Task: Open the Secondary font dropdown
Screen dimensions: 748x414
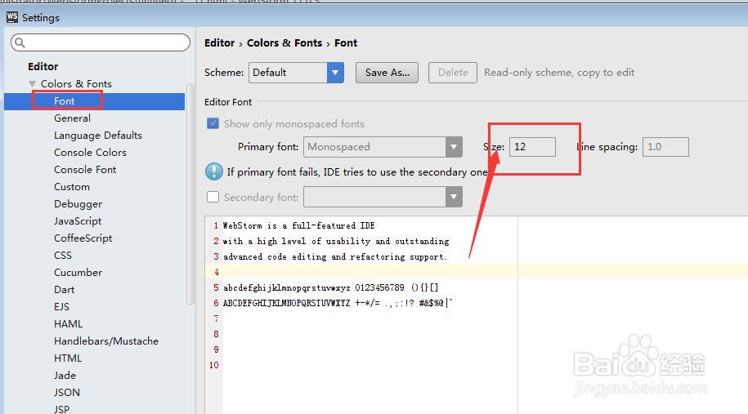Action: pos(383,197)
